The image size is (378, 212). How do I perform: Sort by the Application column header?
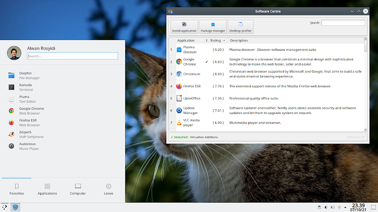tap(186, 41)
